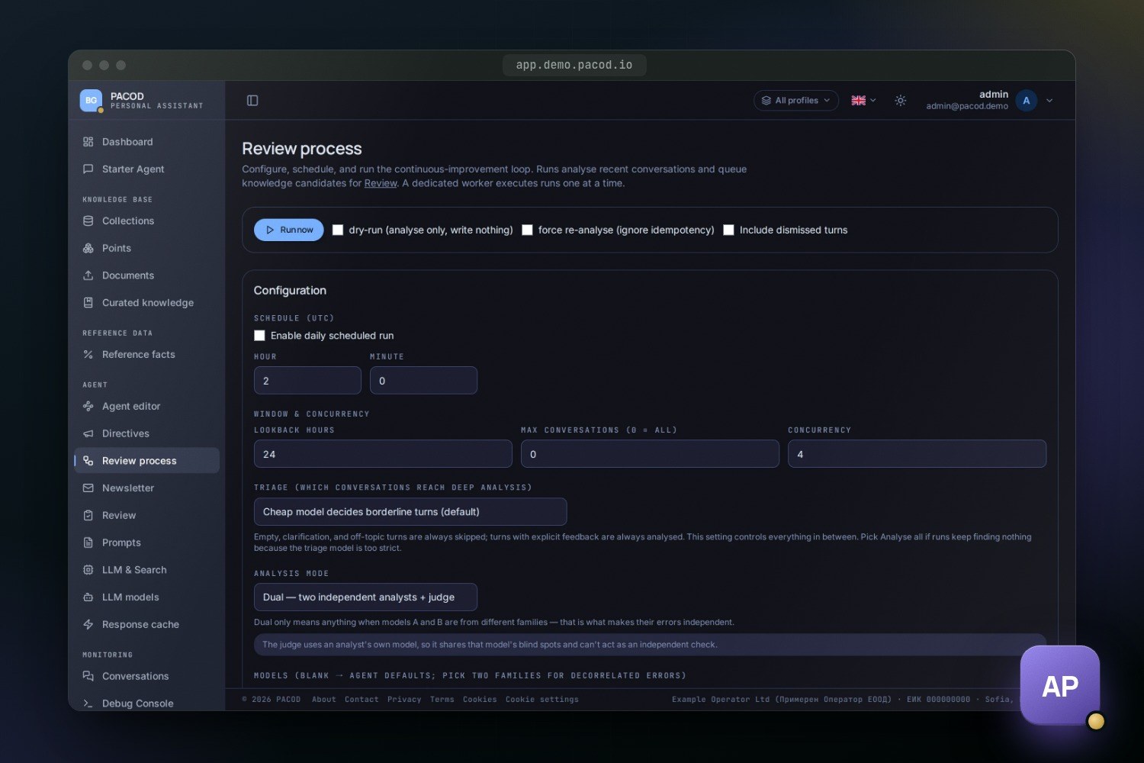Click the Reference facts percent icon
1144x763 pixels.
tap(88, 355)
